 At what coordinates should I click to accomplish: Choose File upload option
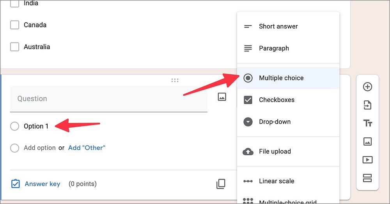pos(275,151)
